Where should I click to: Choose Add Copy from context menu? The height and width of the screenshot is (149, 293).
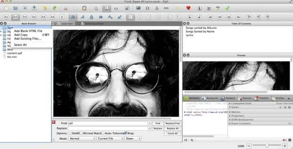31,35
